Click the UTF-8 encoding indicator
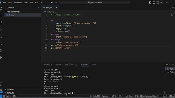Viewport: 175px width, 98px height. pos(114,96)
